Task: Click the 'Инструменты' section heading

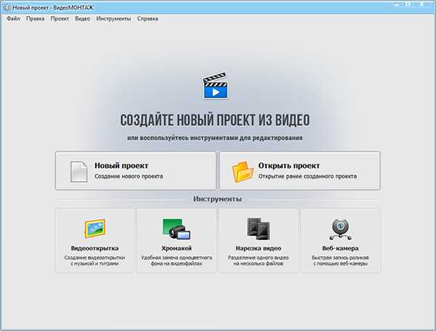Action: pyautogui.click(x=217, y=199)
